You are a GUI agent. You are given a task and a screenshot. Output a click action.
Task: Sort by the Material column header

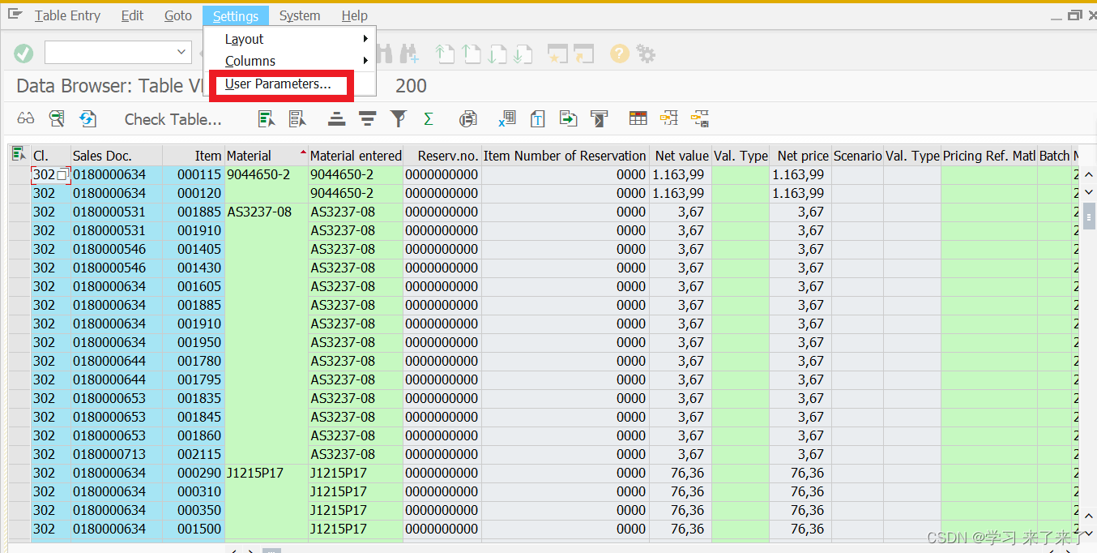(266, 156)
